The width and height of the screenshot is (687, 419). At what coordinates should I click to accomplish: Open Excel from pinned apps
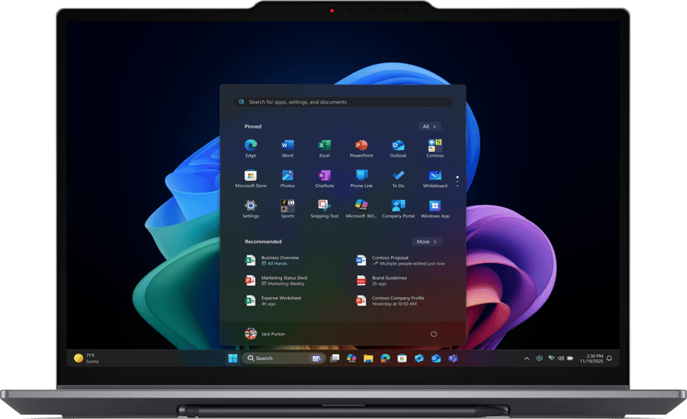pyautogui.click(x=324, y=148)
